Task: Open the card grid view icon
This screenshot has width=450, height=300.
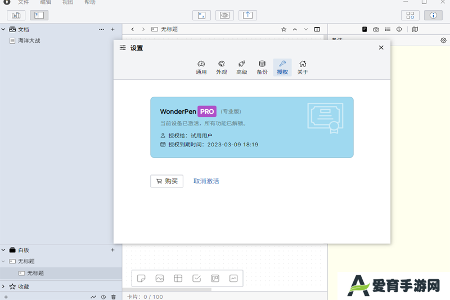Action: coord(411,15)
